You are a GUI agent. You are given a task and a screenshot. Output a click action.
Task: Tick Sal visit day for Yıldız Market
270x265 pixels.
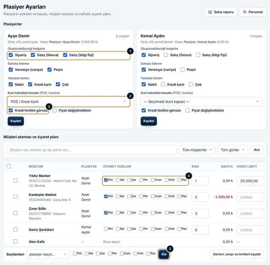(x=118, y=180)
